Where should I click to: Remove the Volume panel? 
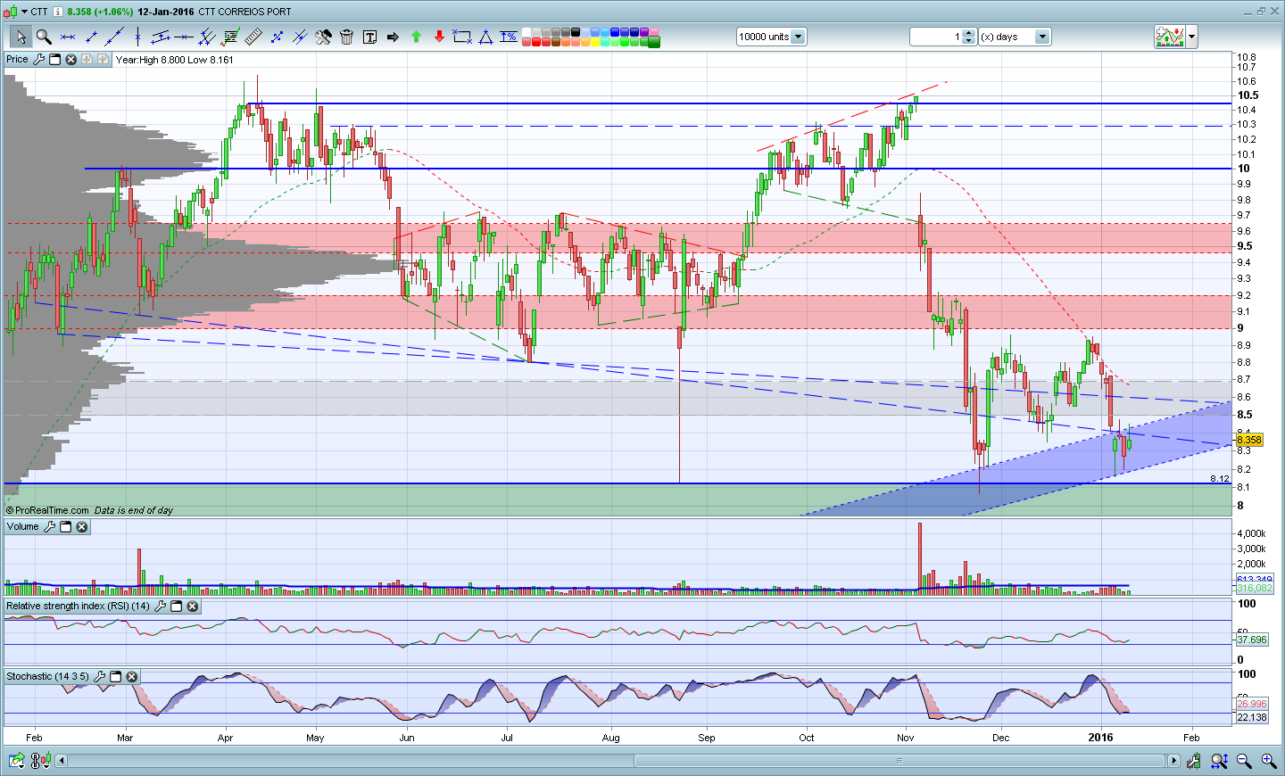tap(81, 527)
